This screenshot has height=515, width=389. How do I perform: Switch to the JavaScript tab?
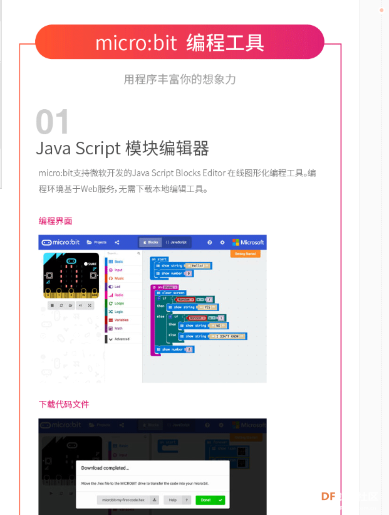pyautogui.click(x=177, y=242)
